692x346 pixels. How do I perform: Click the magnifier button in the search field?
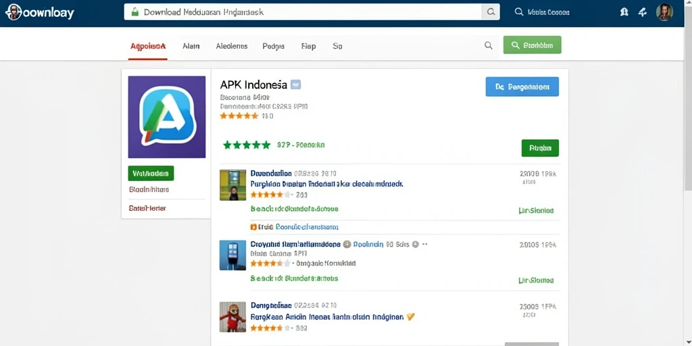(x=491, y=12)
